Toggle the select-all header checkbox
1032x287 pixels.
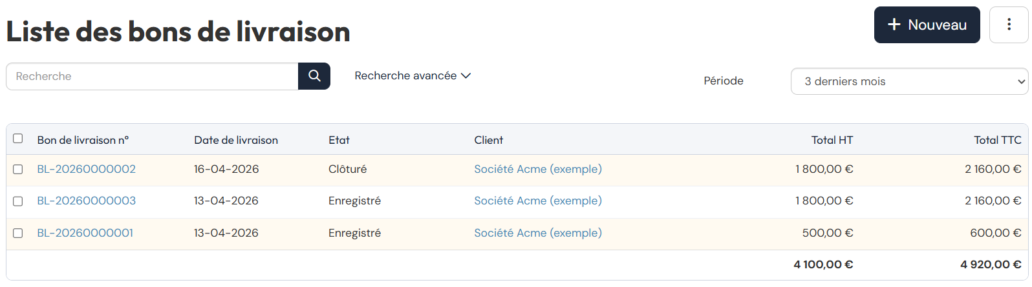point(18,139)
